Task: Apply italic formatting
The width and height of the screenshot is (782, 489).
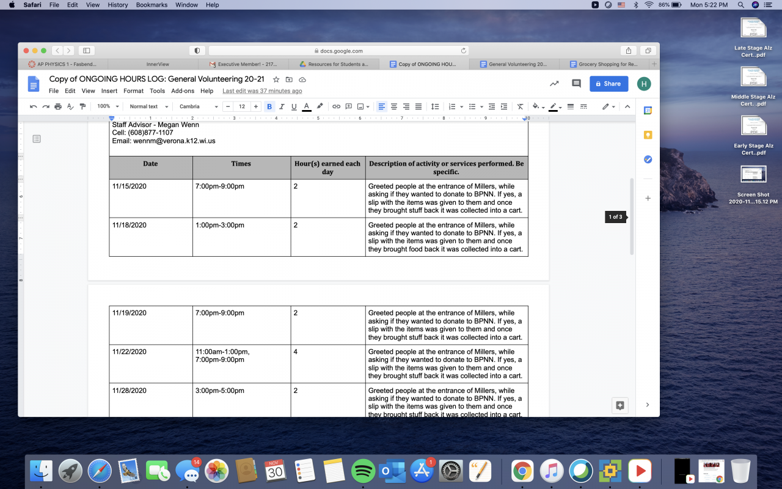Action: pos(282,106)
